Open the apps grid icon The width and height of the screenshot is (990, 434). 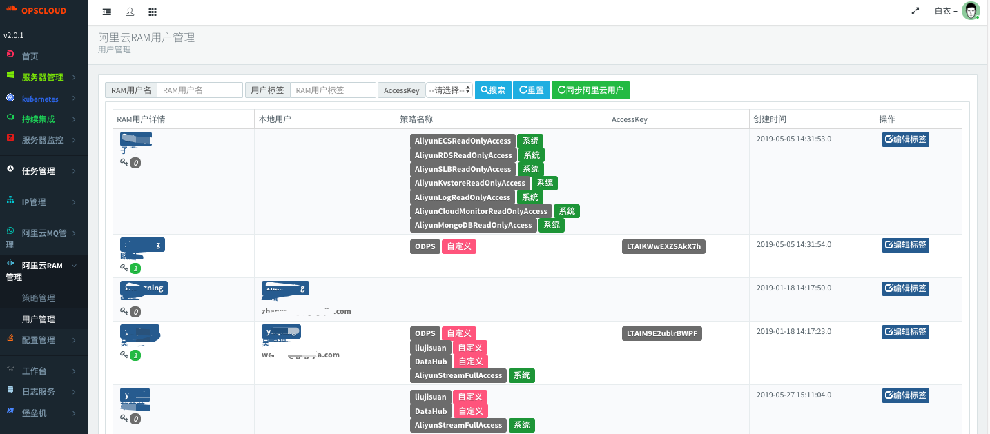point(153,12)
